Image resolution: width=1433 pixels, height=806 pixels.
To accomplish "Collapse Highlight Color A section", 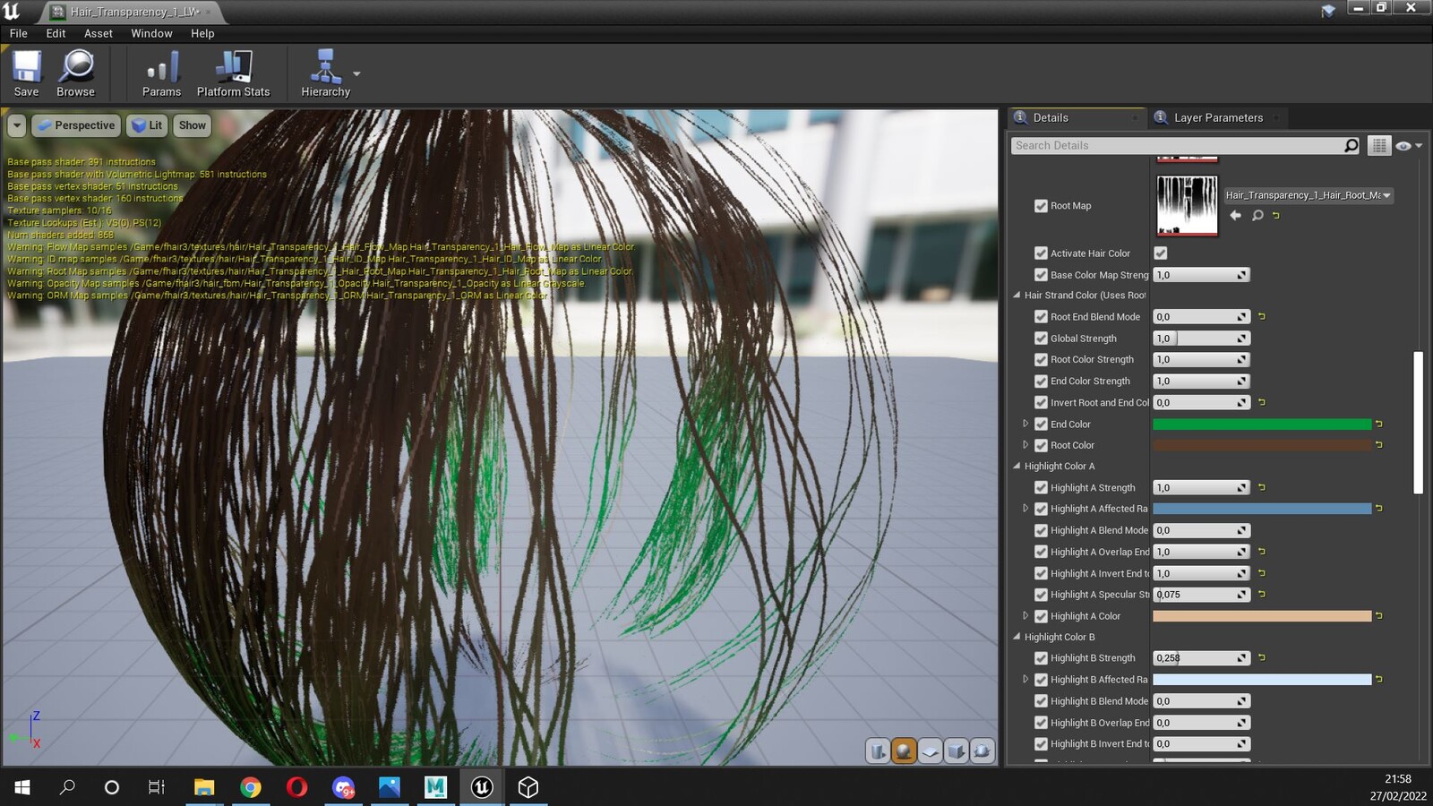I will tap(1017, 466).
